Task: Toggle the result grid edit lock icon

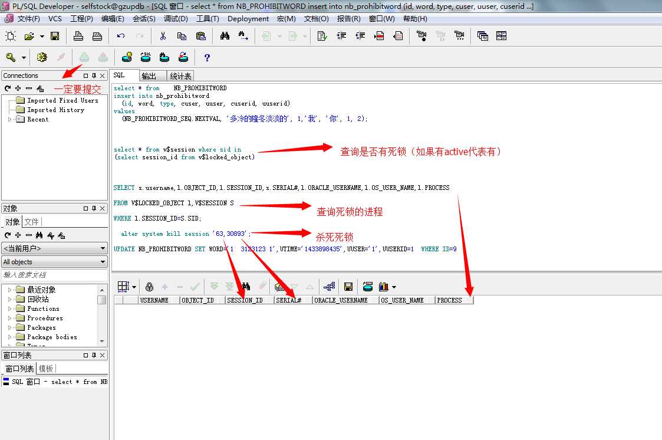Action: pyautogui.click(x=150, y=287)
